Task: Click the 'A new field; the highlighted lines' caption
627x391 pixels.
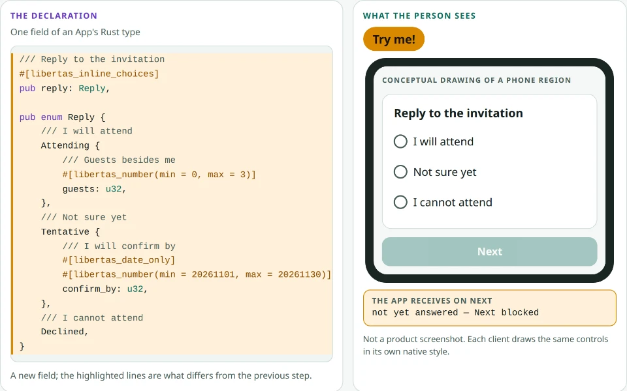Action: 161,376
